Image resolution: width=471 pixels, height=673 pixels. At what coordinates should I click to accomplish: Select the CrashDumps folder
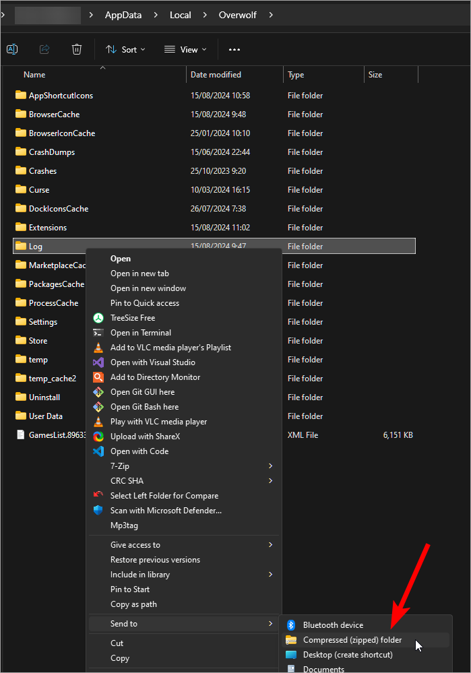pyautogui.click(x=51, y=152)
